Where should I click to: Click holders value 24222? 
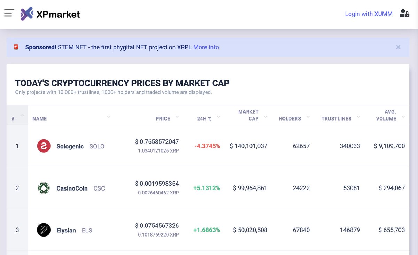click(301, 188)
